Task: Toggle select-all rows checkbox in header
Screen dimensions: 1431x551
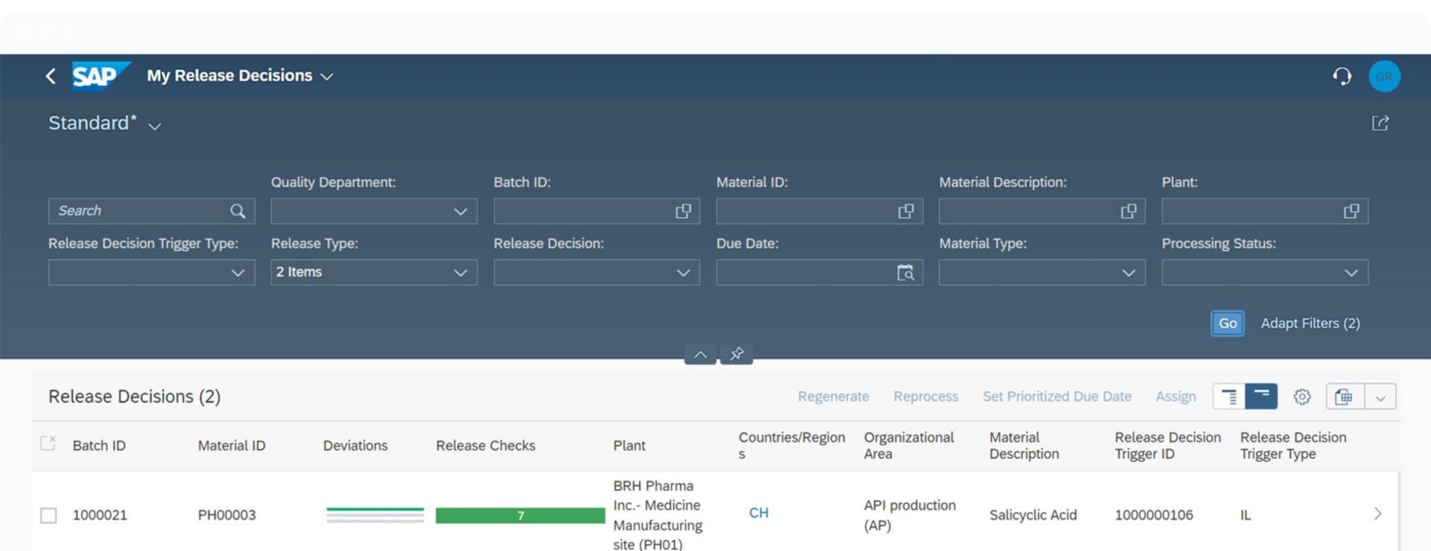Action: click(x=48, y=443)
